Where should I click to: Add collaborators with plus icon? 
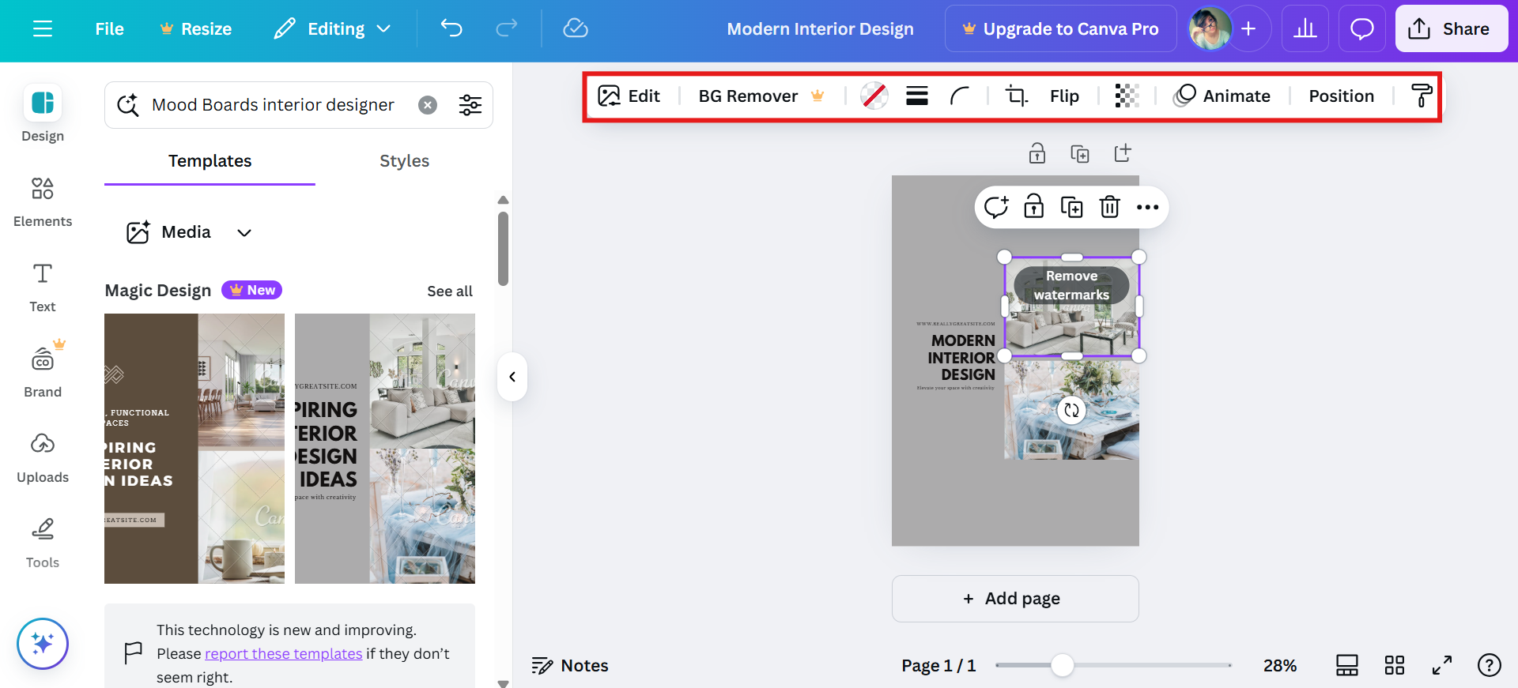(1248, 29)
